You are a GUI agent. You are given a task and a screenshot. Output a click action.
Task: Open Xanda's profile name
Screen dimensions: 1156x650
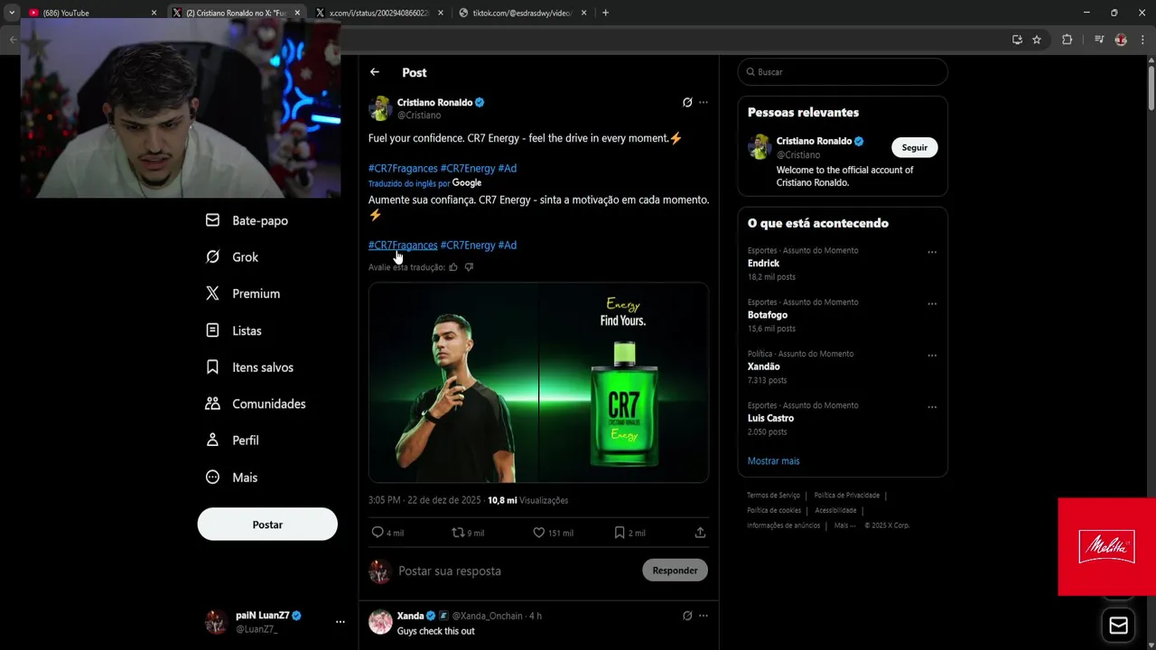(410, 616)
